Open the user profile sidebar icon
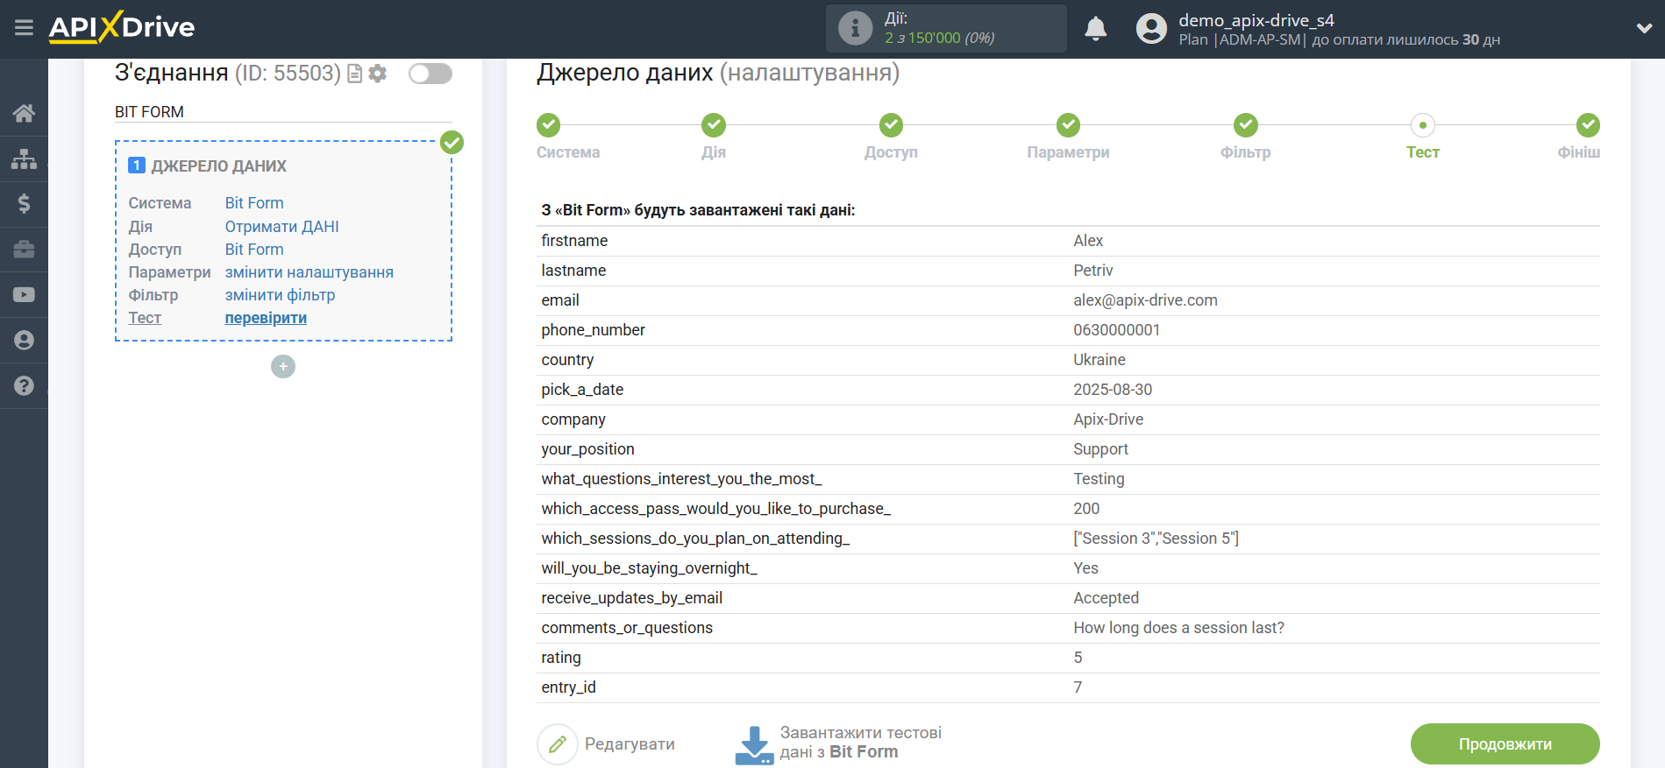The height and width of the screenshot is (768, 1665). pyautogui.click(x=24, y=341)
